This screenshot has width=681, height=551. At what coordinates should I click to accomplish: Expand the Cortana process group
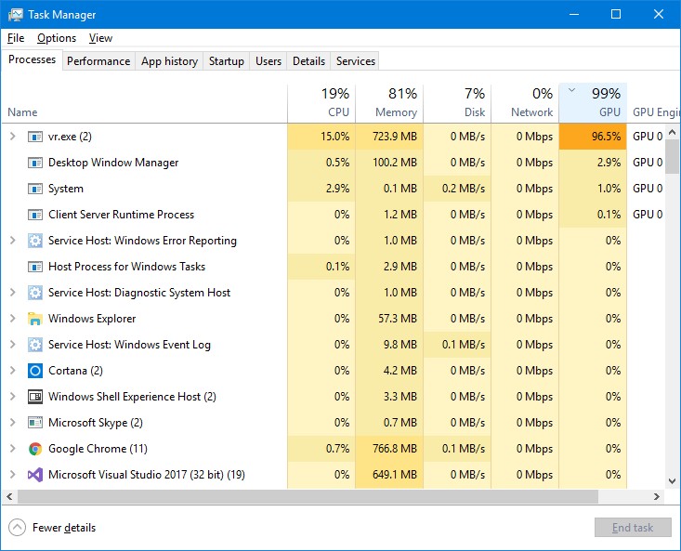pyautogui.click(x=13, y=371)
